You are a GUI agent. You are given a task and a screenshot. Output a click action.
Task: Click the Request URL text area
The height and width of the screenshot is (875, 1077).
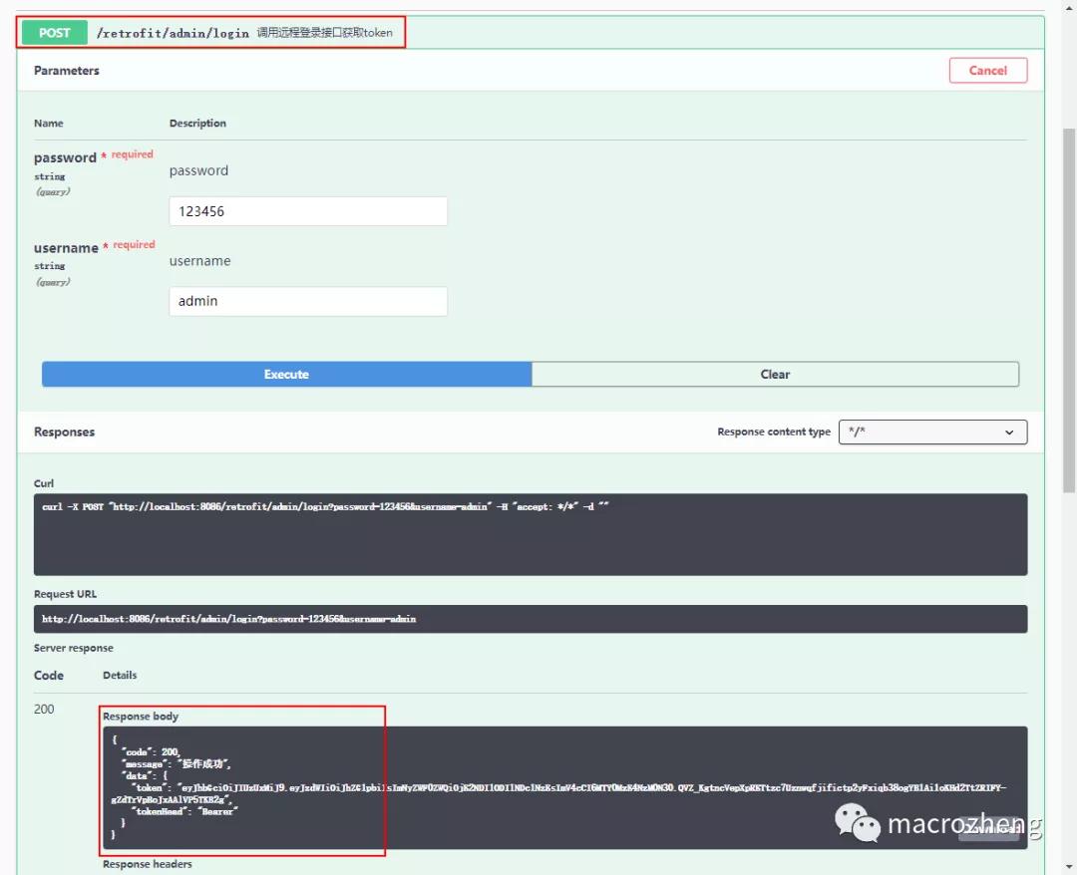(x=534, y=618)
